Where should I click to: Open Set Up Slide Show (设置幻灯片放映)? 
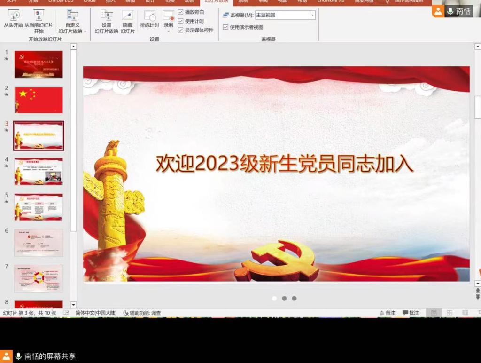pyautogui.click(x=107, y=21)
